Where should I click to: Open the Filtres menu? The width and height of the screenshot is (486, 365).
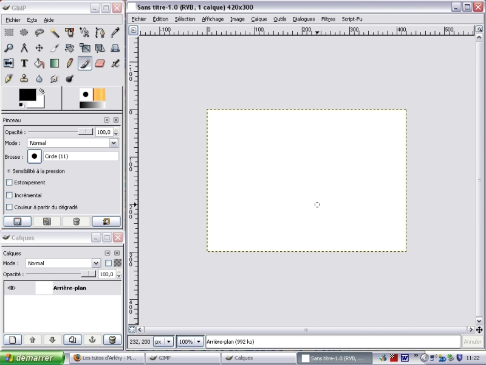click(x=328, y=19)
